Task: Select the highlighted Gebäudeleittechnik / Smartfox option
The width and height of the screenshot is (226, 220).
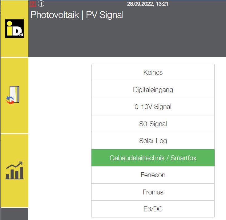Action: coord(153,158)
